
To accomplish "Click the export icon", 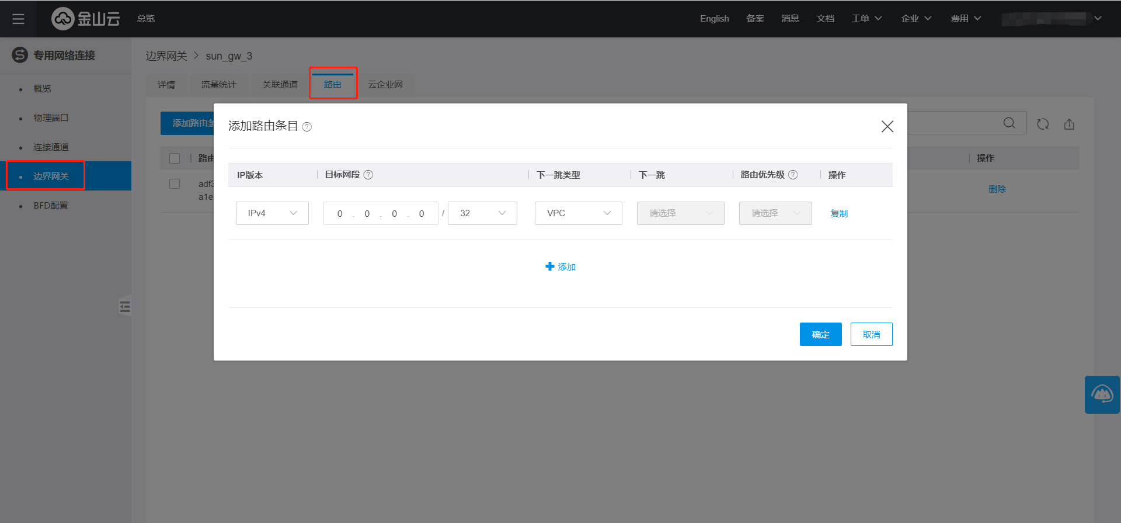I will (1069, 124).
